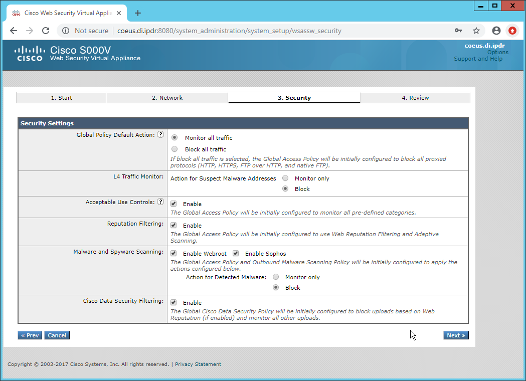Bookmark page with the star icon

click(476, 31)
